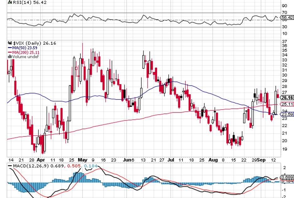
Task: Click the May label on the date axis
Action: 82,160
